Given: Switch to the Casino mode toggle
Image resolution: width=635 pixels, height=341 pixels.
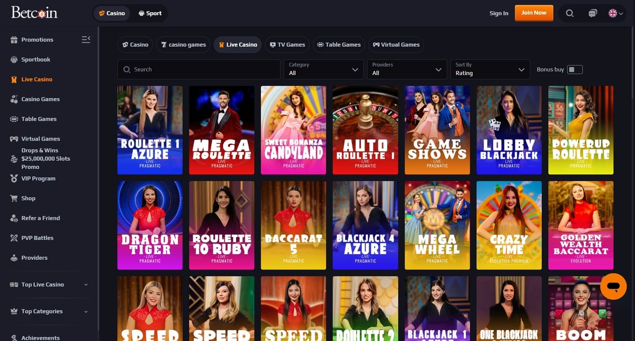Looking at the screenshot, I should click(112, 13).
